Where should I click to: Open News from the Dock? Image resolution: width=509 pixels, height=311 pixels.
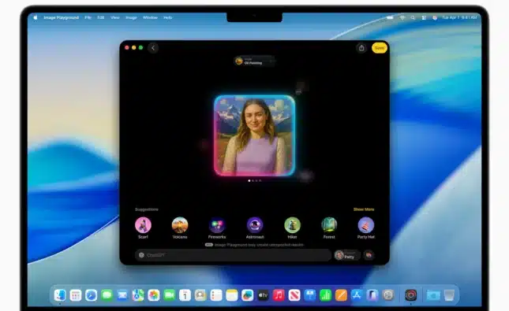(294, 295)
